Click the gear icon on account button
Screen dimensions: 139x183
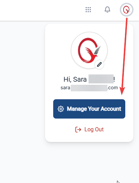pos(61,109)
